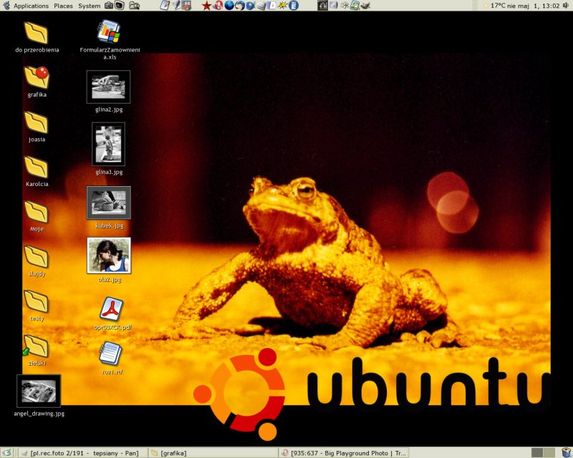This screenshot has height=458, width=573.
Task: Click the green picture viewer launcher icon
Action: pyautogui.click(x=355, y=6)
